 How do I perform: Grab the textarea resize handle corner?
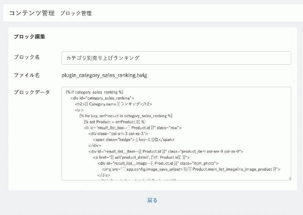click(x=289, y=178)
